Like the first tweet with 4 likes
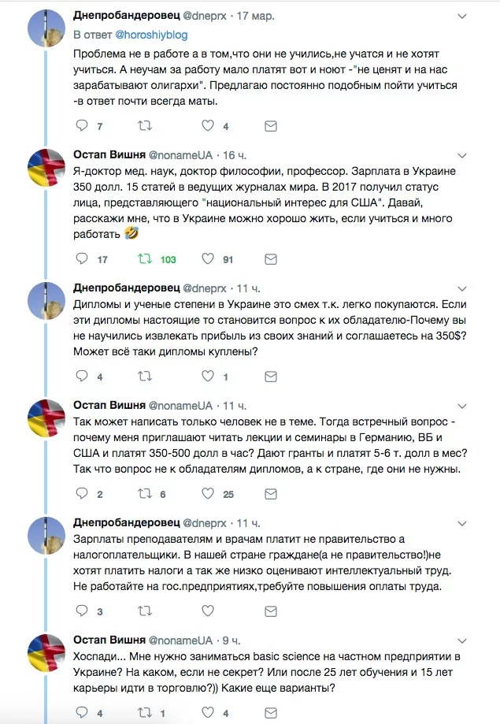Screen dimensions: 500x724 (x=208, y=126)
